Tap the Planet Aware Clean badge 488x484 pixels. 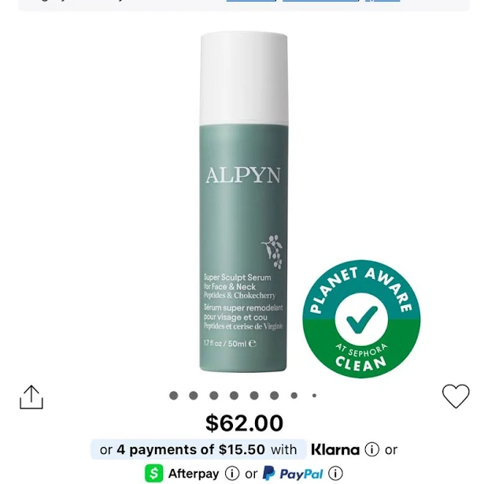[x=361, y=318]
